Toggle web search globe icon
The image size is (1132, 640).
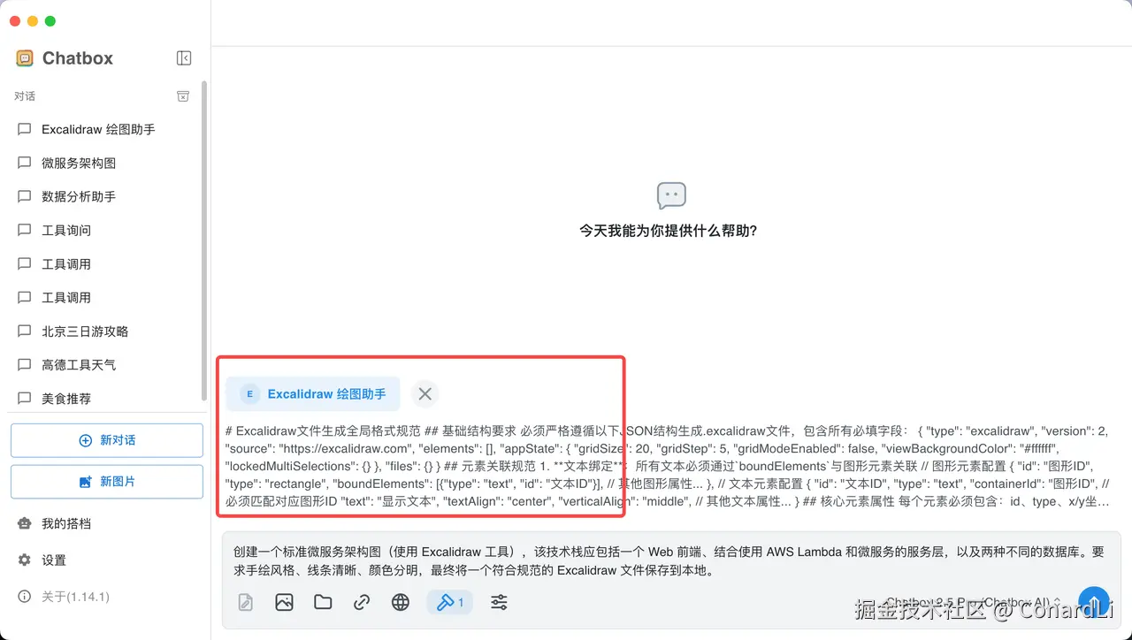pyautogui.click(x=401, y=603)
